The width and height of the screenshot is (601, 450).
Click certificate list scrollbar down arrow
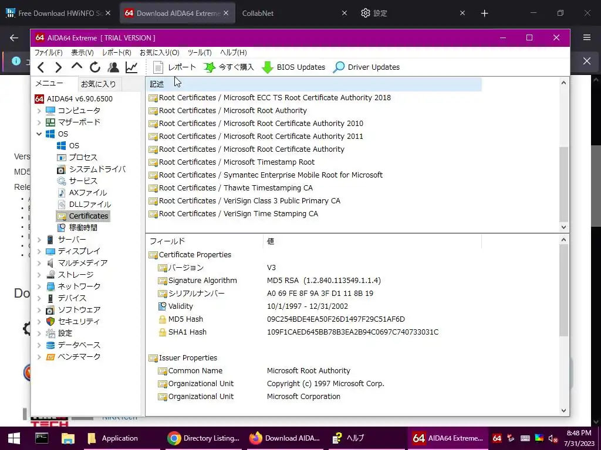(563, 227)
